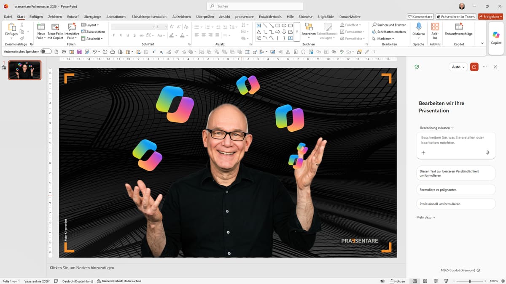Toggle normal view button in status bar
This screenshot has height=284, width=506.
click(414, 281)
